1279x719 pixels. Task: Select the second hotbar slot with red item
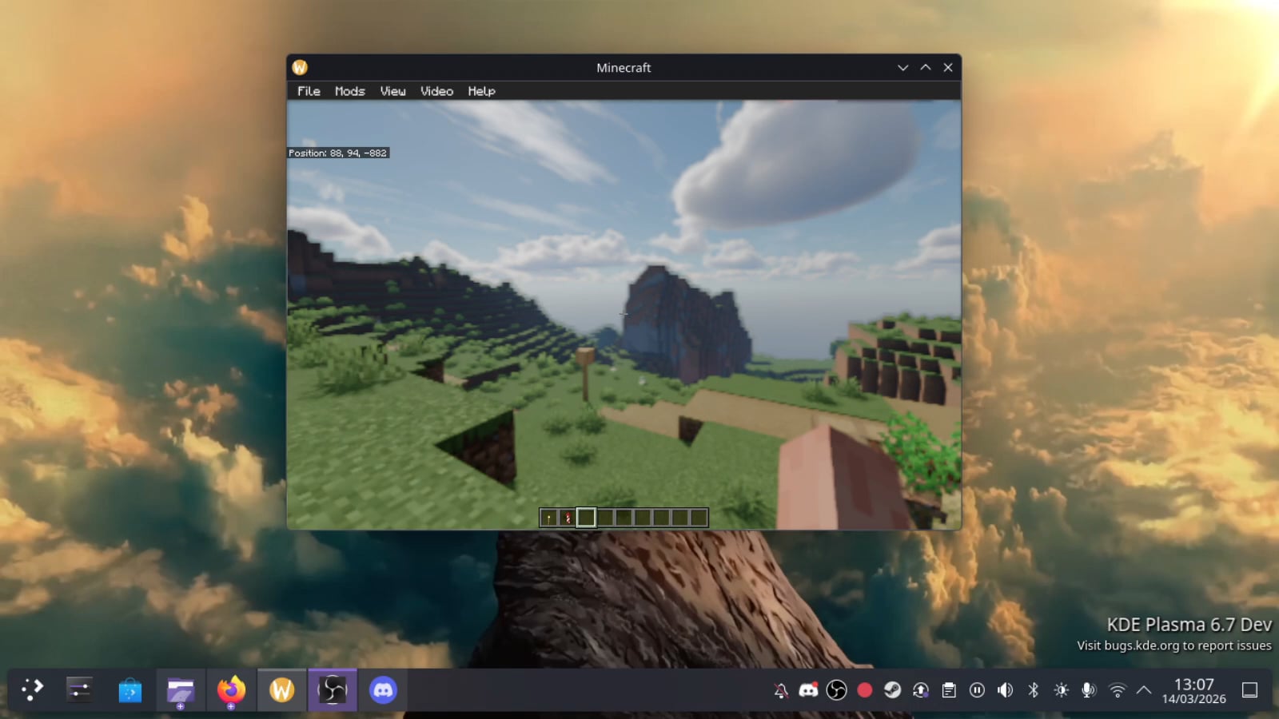click(568, 518)
